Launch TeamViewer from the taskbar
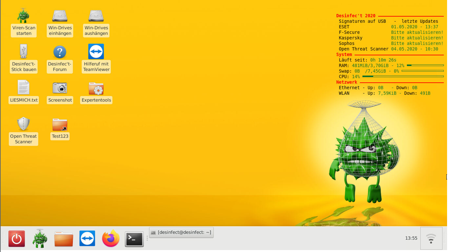The height and width of the screenshot is (252, 451). (87, 238)
